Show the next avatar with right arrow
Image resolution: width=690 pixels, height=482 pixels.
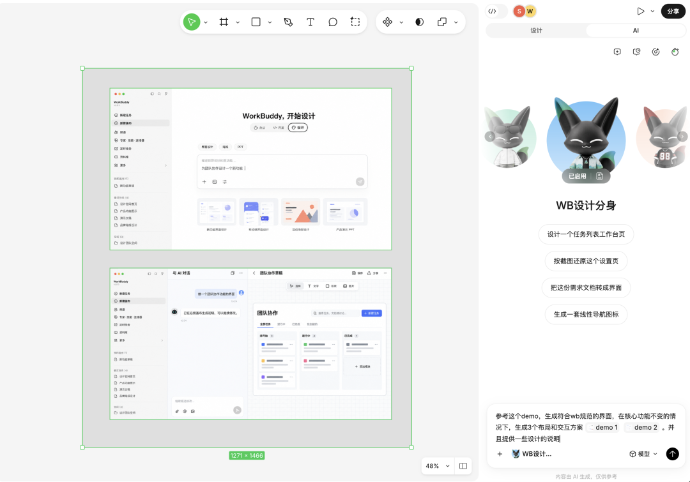coord(682,137)
